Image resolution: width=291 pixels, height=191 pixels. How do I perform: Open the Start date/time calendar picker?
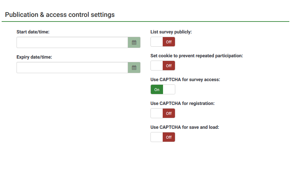click(x=134, y=42)
